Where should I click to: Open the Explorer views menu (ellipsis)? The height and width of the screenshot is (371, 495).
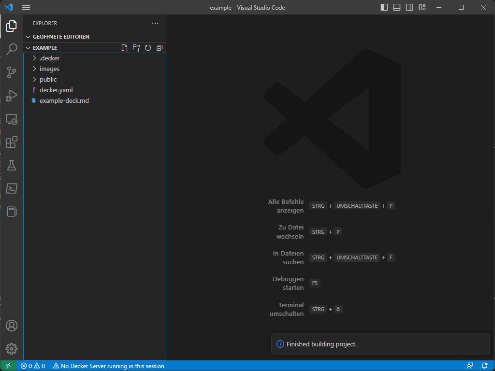click(155, 23)
